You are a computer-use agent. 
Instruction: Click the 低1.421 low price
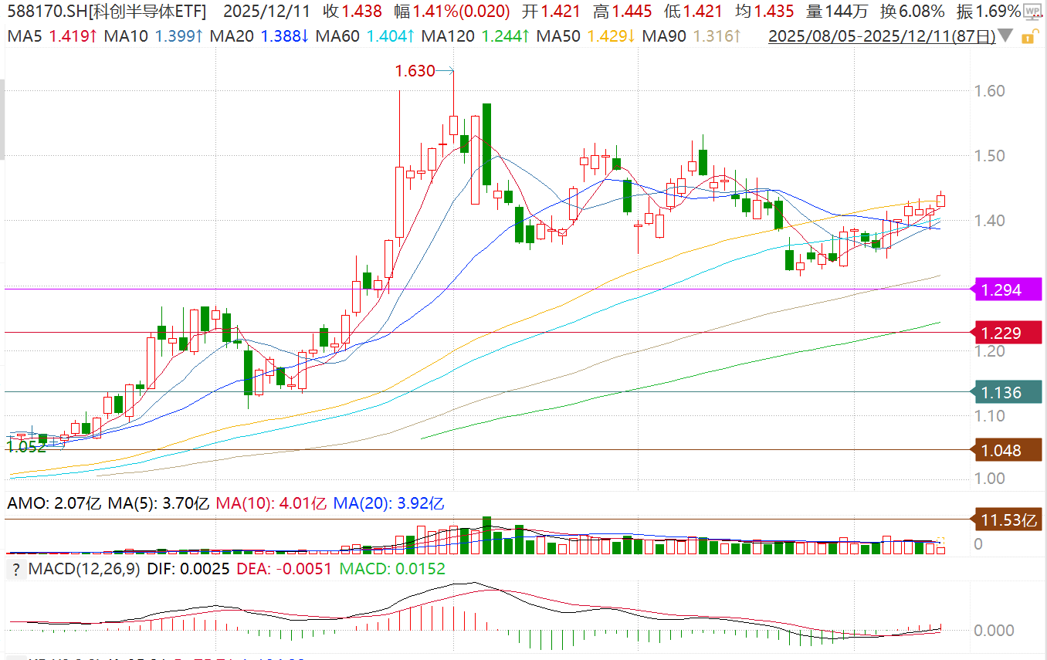pos(693,12)
